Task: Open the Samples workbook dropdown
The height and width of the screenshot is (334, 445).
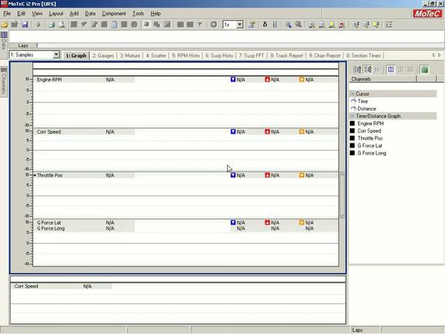Action: coord(56,54)
